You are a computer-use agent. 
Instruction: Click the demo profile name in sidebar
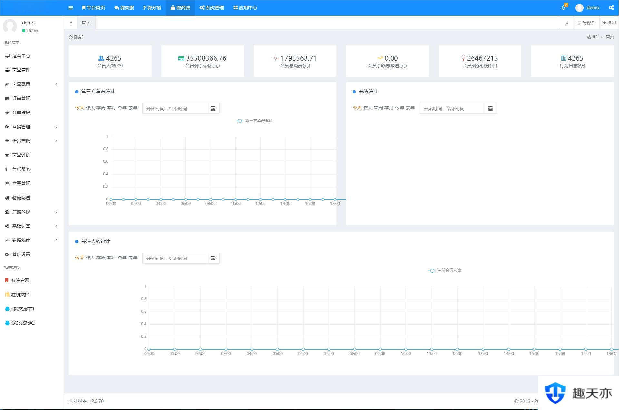click(28, 23)
